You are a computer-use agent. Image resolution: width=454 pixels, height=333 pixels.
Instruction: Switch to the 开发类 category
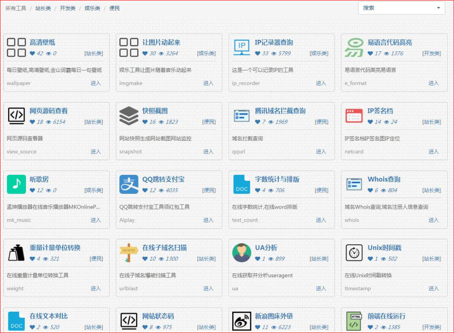[68, 8]
